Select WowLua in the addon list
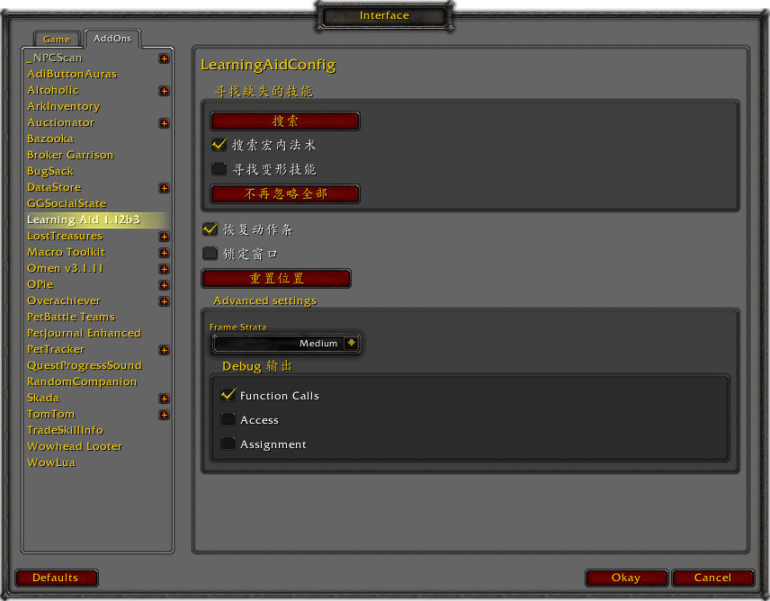This screenshot has width=770, height=601. (51, 462)
